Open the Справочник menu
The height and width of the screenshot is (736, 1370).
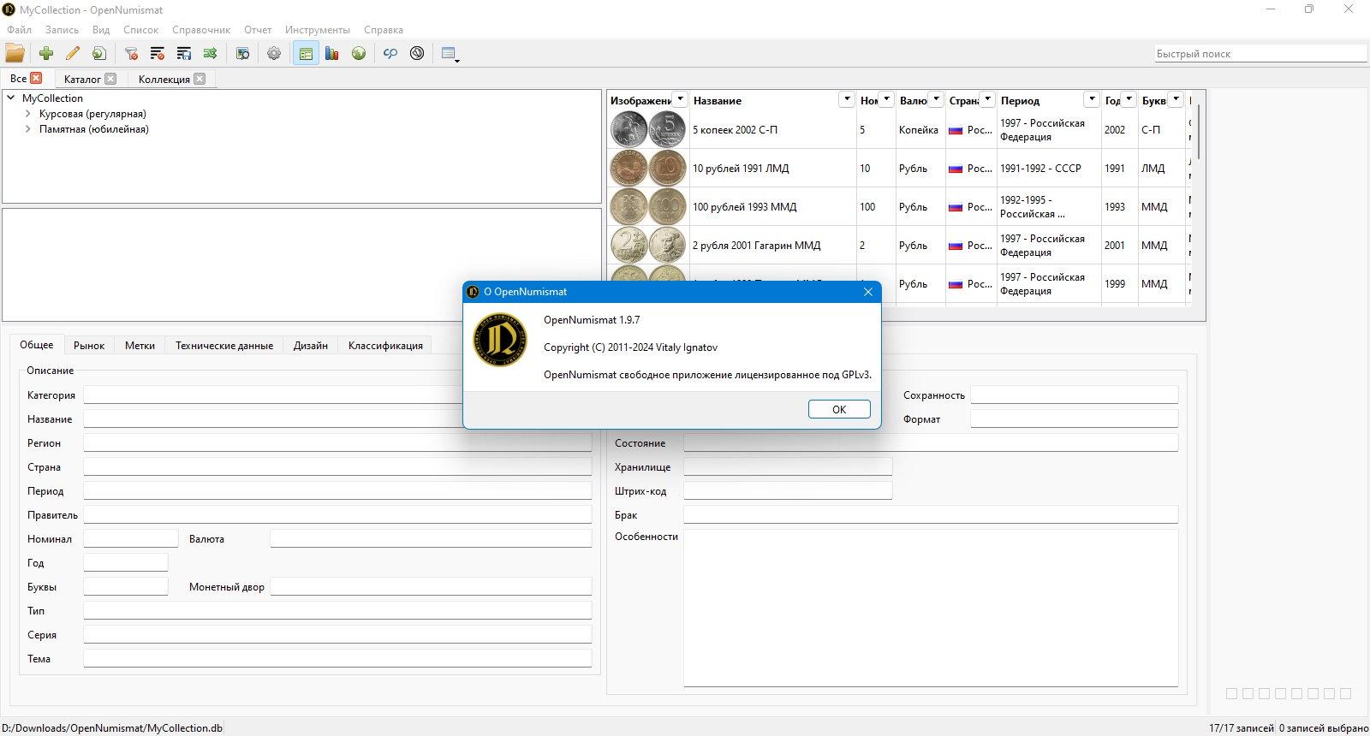[201, 29]
